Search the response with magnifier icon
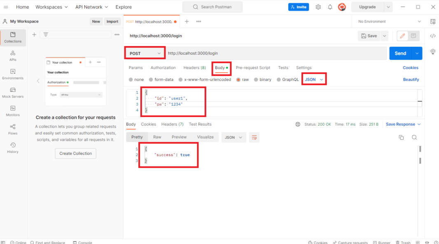 (414, 137)
